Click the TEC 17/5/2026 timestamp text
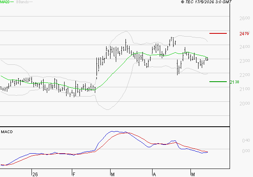 click(206, 2)
